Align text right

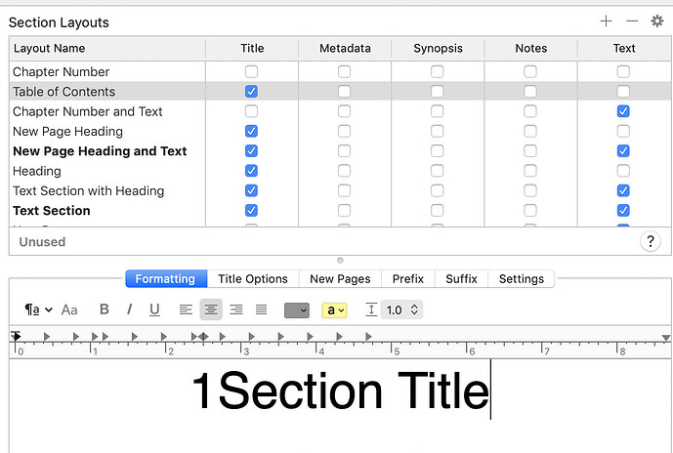(x=236, y=309)
